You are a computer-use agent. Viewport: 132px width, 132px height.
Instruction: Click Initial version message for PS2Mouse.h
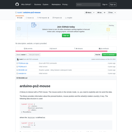(43, 66)
